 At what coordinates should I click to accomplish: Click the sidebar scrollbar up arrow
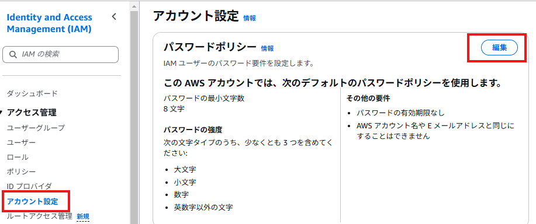pyautogui.click(x=134, y=6)
